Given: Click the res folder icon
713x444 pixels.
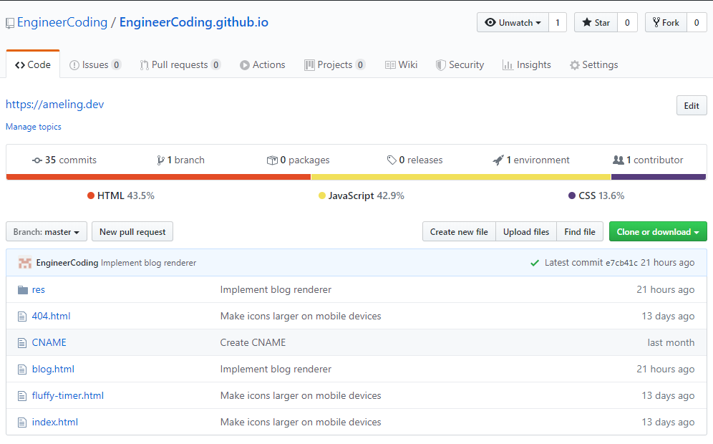Looking at the screenshot, I should point(21,290).
